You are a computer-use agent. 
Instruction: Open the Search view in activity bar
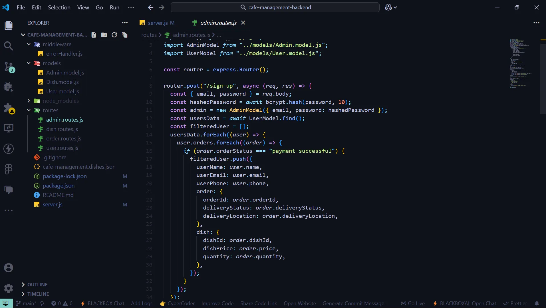[x=9, y=46]
